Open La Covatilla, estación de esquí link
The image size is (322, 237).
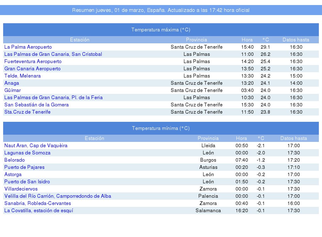39,211
